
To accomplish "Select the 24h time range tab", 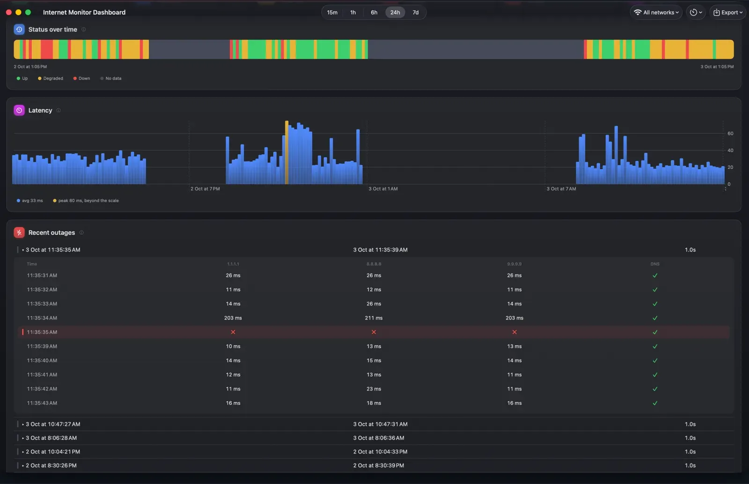I will tap(395, 13).
